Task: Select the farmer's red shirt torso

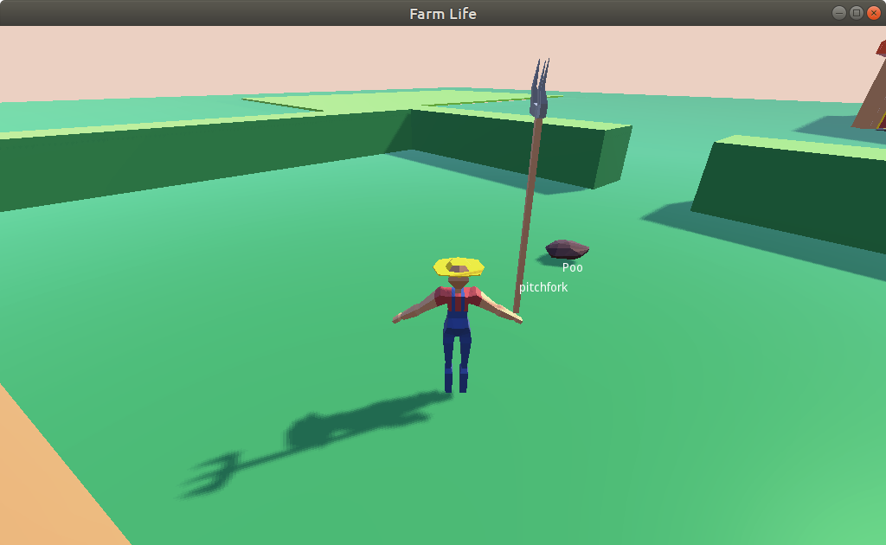Action: pos(456,299)
